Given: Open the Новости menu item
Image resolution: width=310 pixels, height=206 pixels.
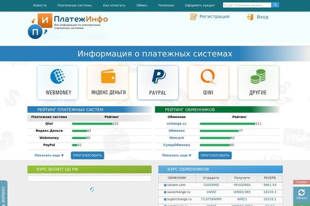Looking at the screenshot, I should click(x=40, y=5).
